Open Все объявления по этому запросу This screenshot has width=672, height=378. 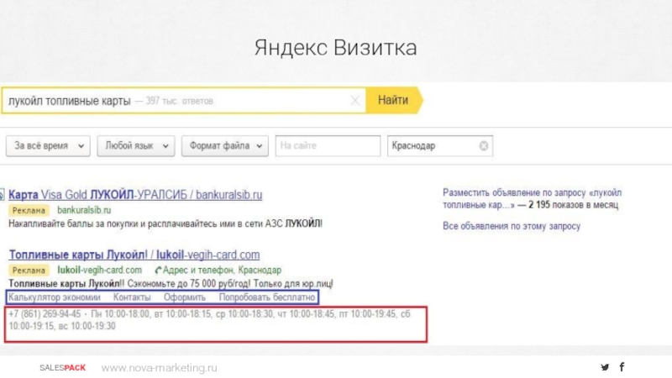512,226
